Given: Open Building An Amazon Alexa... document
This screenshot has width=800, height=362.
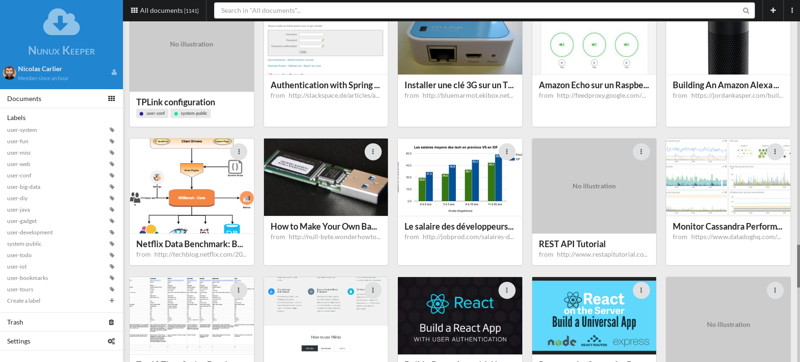Looking at the screenshot, I should [726, 85].
